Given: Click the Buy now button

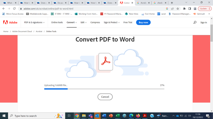Looking at the screenshot, I should [x=143, y=22].
